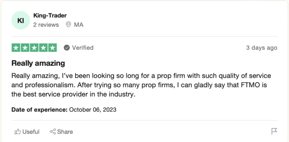Mark review as Useful

click(x=27, y=132)
